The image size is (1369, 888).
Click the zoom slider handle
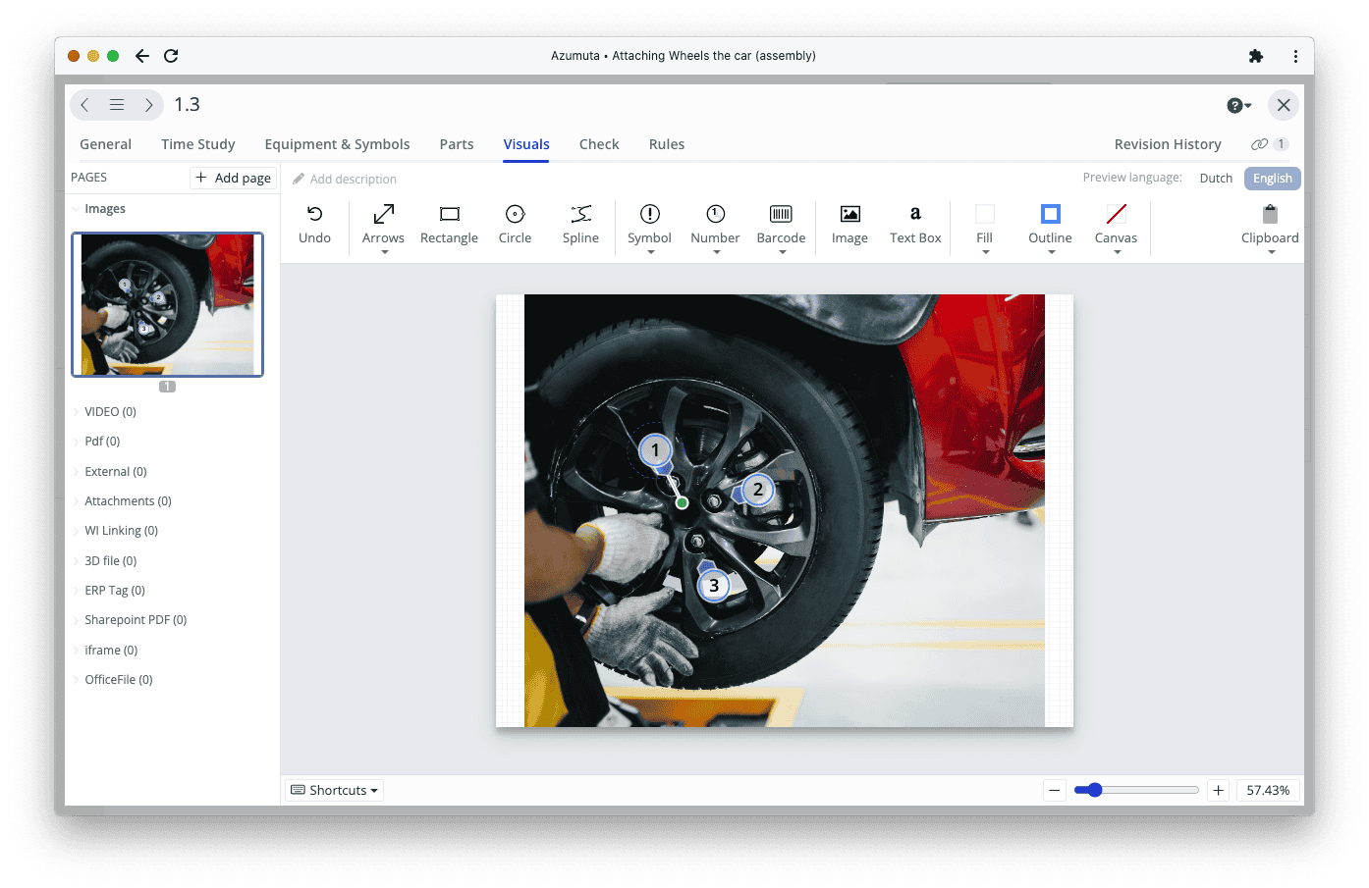(x=1094, y=790)
